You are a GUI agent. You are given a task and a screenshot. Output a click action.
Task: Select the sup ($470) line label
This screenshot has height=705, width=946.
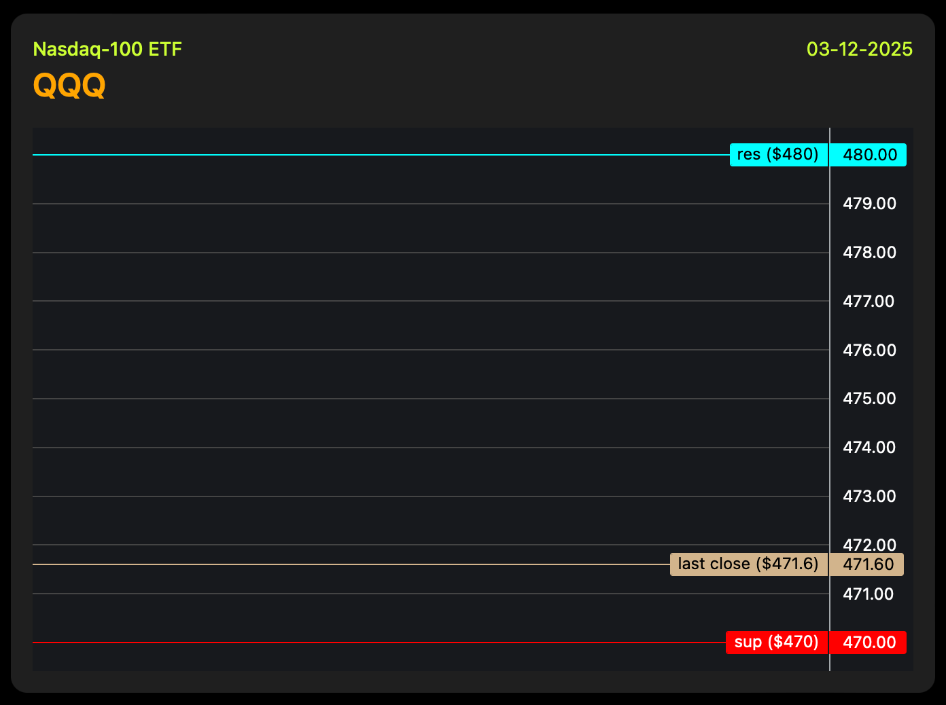tap(777, 643)
